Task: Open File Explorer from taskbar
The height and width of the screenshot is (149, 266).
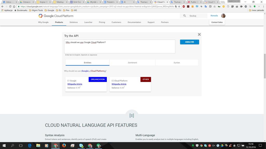Action: pyautogui.click(x=38, y=145)
